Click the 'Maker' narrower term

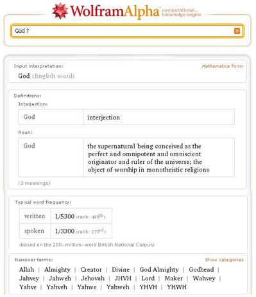pyautogui.click(x=174, y=278)
